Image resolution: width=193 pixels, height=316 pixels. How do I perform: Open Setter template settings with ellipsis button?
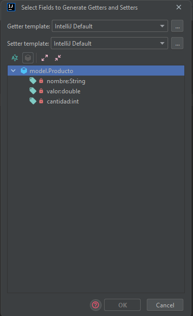[x=177, y=43]
